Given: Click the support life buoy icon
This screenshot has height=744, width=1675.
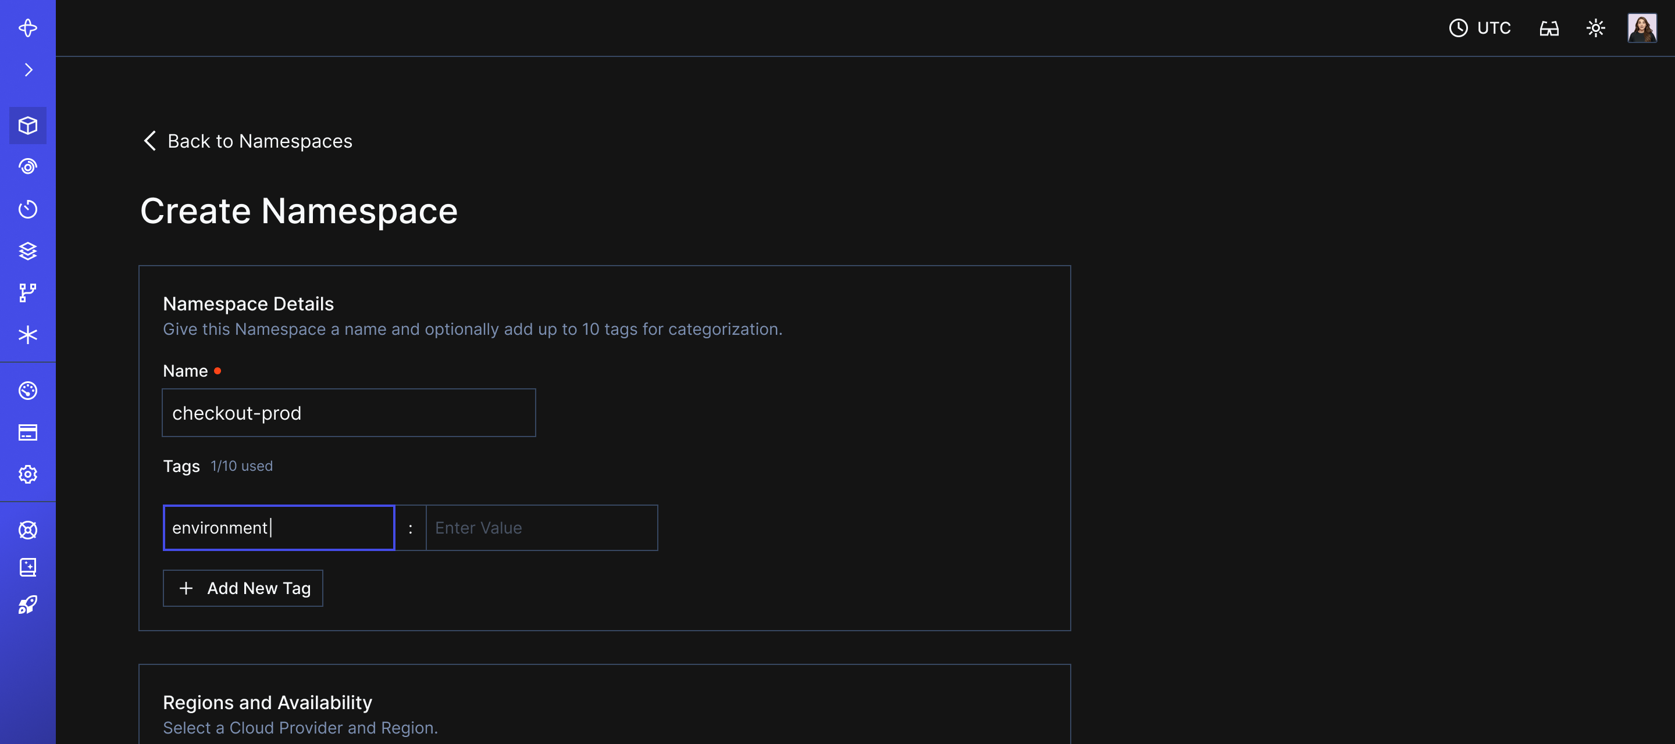Looking at the screenshot, I should (x=28, y=530).
